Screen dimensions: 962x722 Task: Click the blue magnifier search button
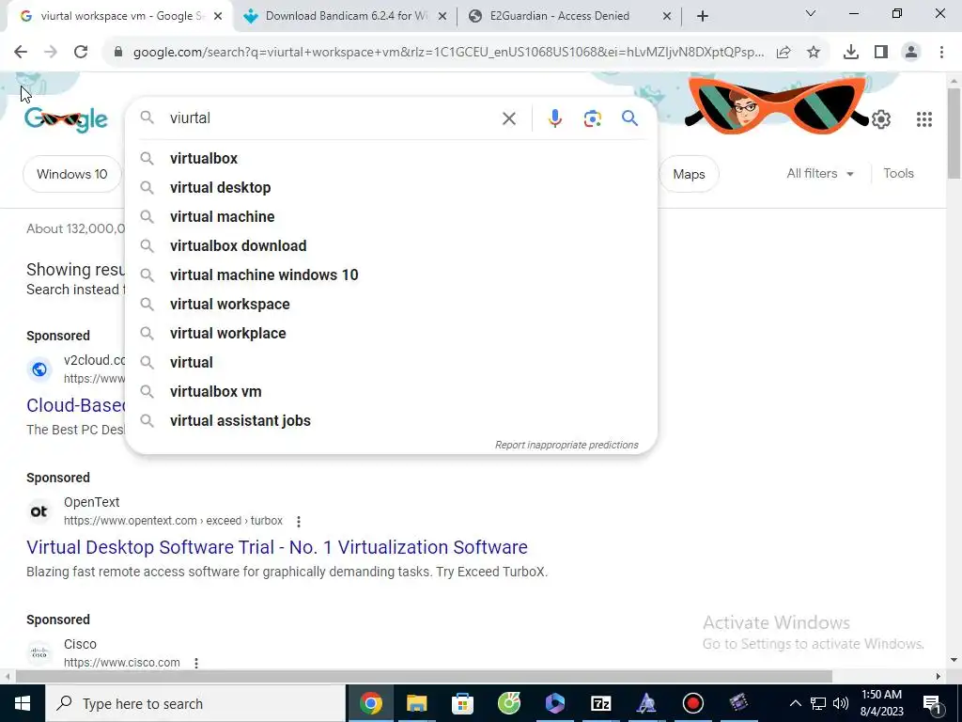(x=629, y=118)
